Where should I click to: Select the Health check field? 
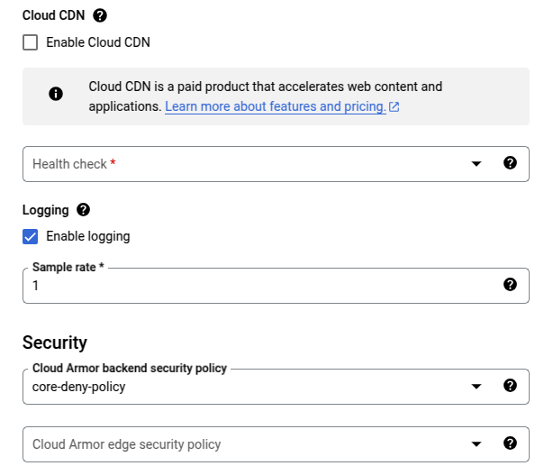tap(276, 164)
